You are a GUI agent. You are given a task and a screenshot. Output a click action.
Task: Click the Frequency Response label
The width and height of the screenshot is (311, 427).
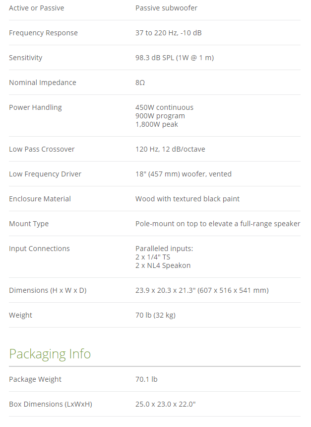click(x=43, y=33)
